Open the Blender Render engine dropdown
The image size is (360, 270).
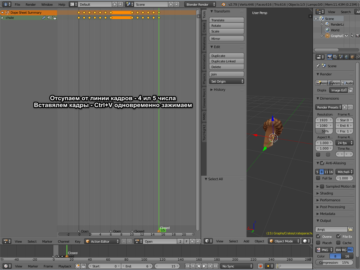point(200,4)
